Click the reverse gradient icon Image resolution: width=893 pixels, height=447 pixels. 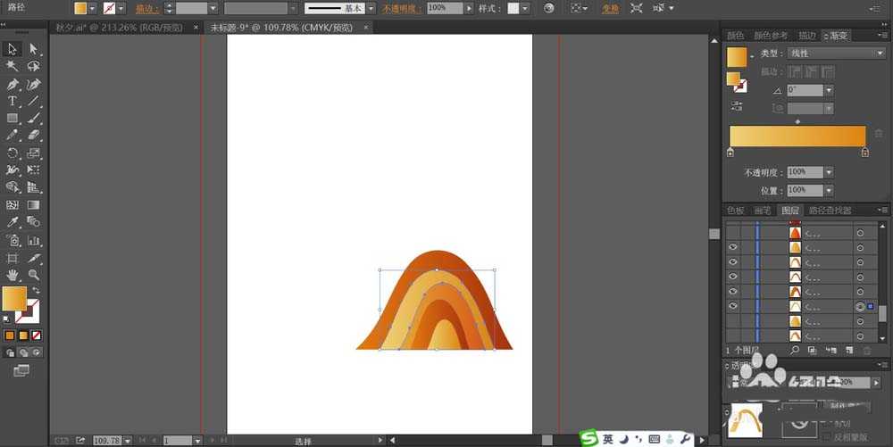tap(737, 105)
